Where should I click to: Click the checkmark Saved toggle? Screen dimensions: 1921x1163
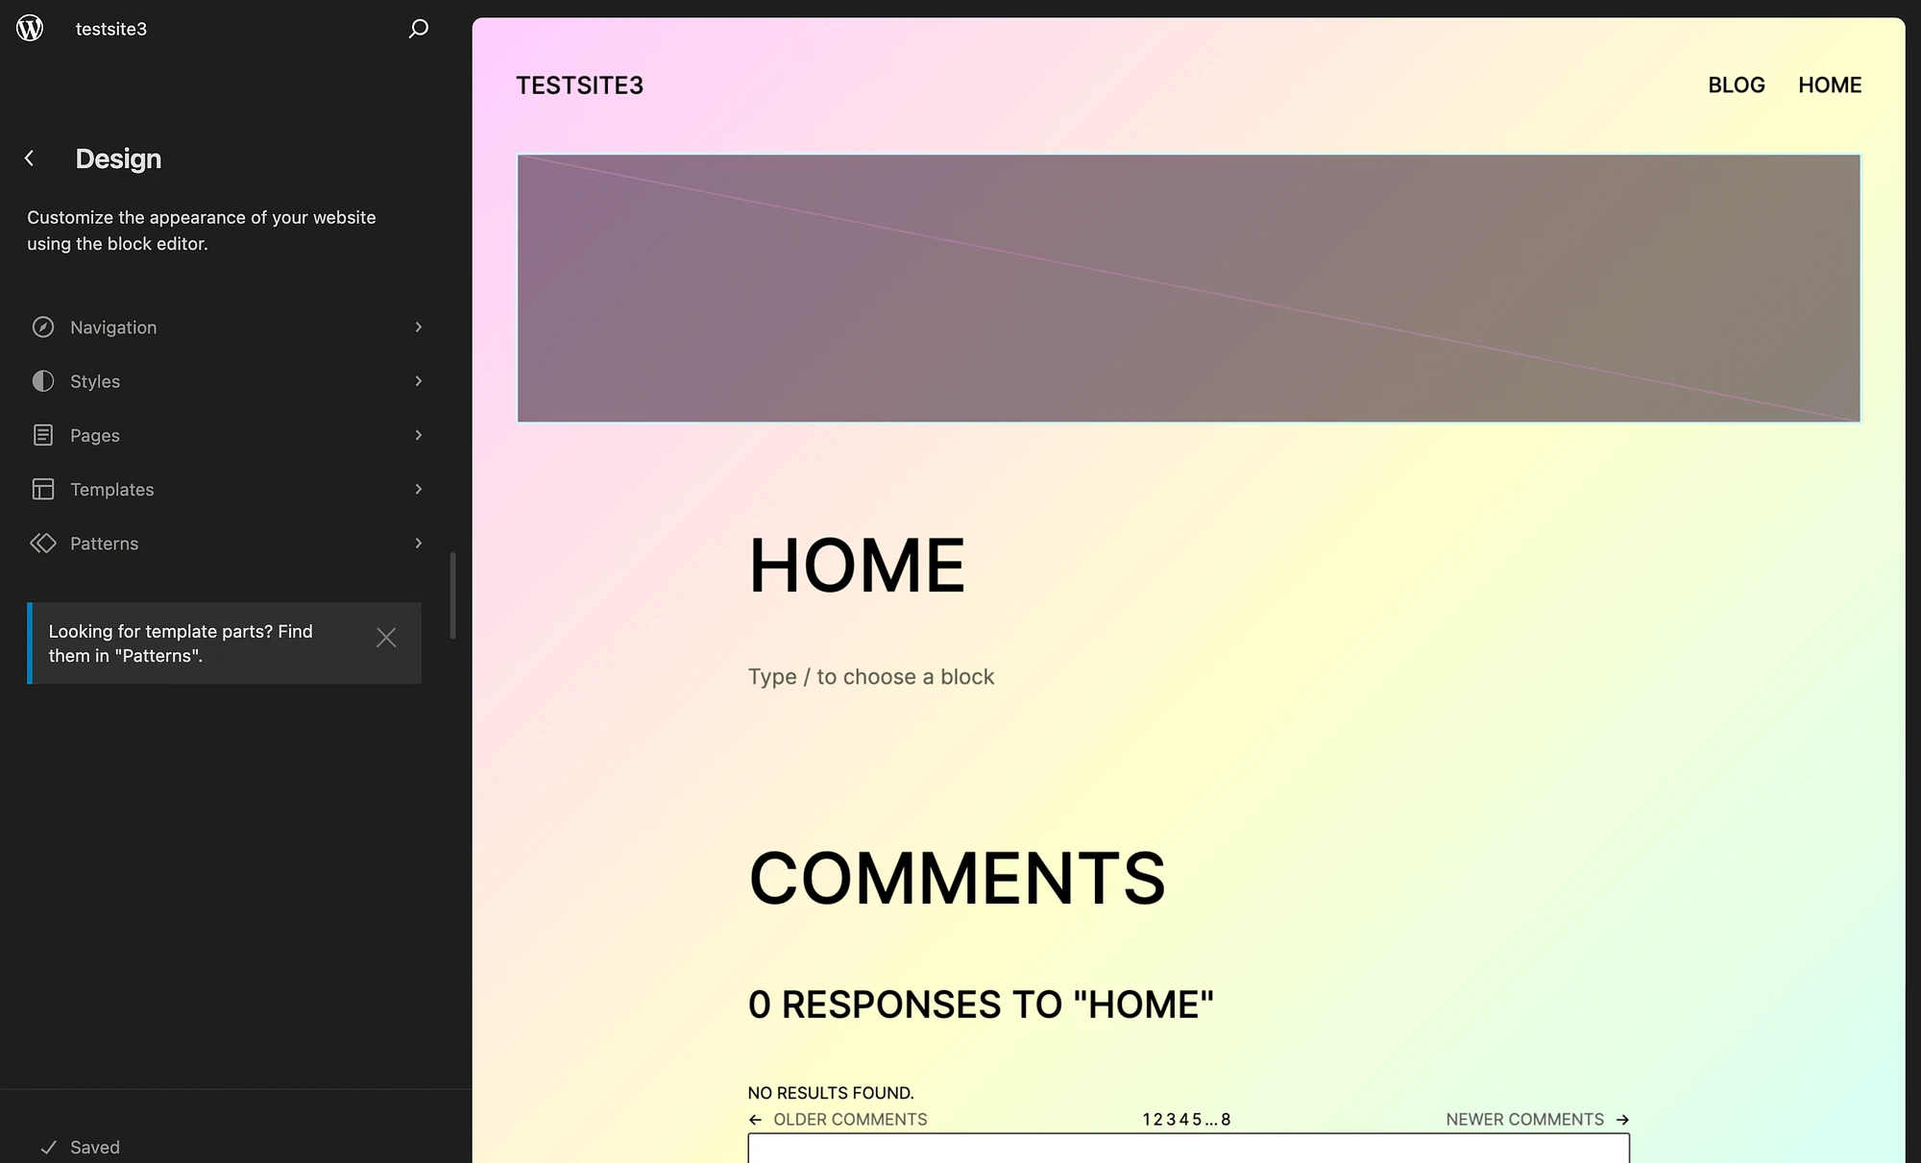(x=76, y=1147)
